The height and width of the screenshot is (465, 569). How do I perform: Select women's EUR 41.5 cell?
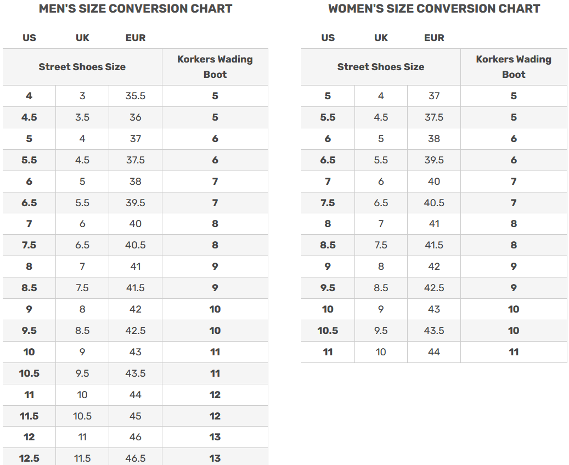[434, 245]
